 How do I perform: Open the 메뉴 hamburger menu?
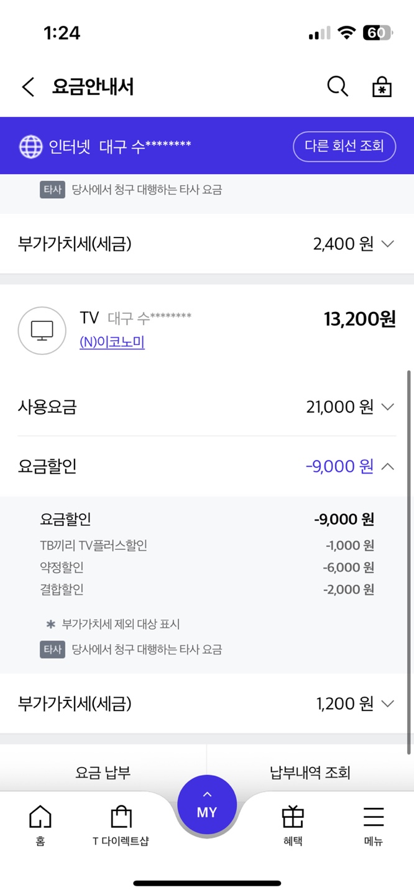click(374, 817)
